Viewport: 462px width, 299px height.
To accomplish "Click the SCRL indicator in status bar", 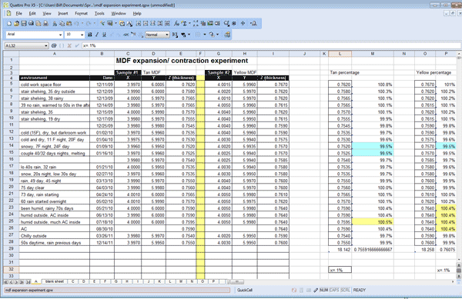I will click(x=345, y=291).
